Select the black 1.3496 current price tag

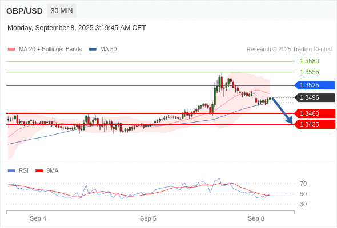pyautogui.click(x=315, y=98)
